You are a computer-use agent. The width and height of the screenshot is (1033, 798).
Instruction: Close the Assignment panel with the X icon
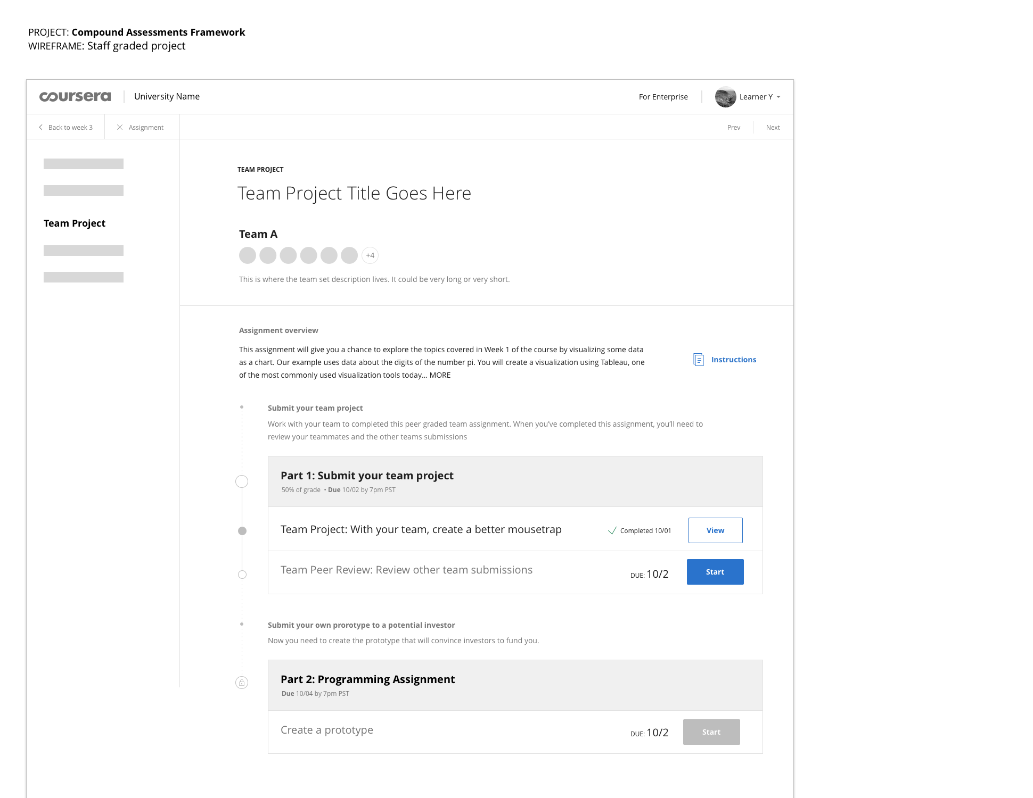pos(120,127)
